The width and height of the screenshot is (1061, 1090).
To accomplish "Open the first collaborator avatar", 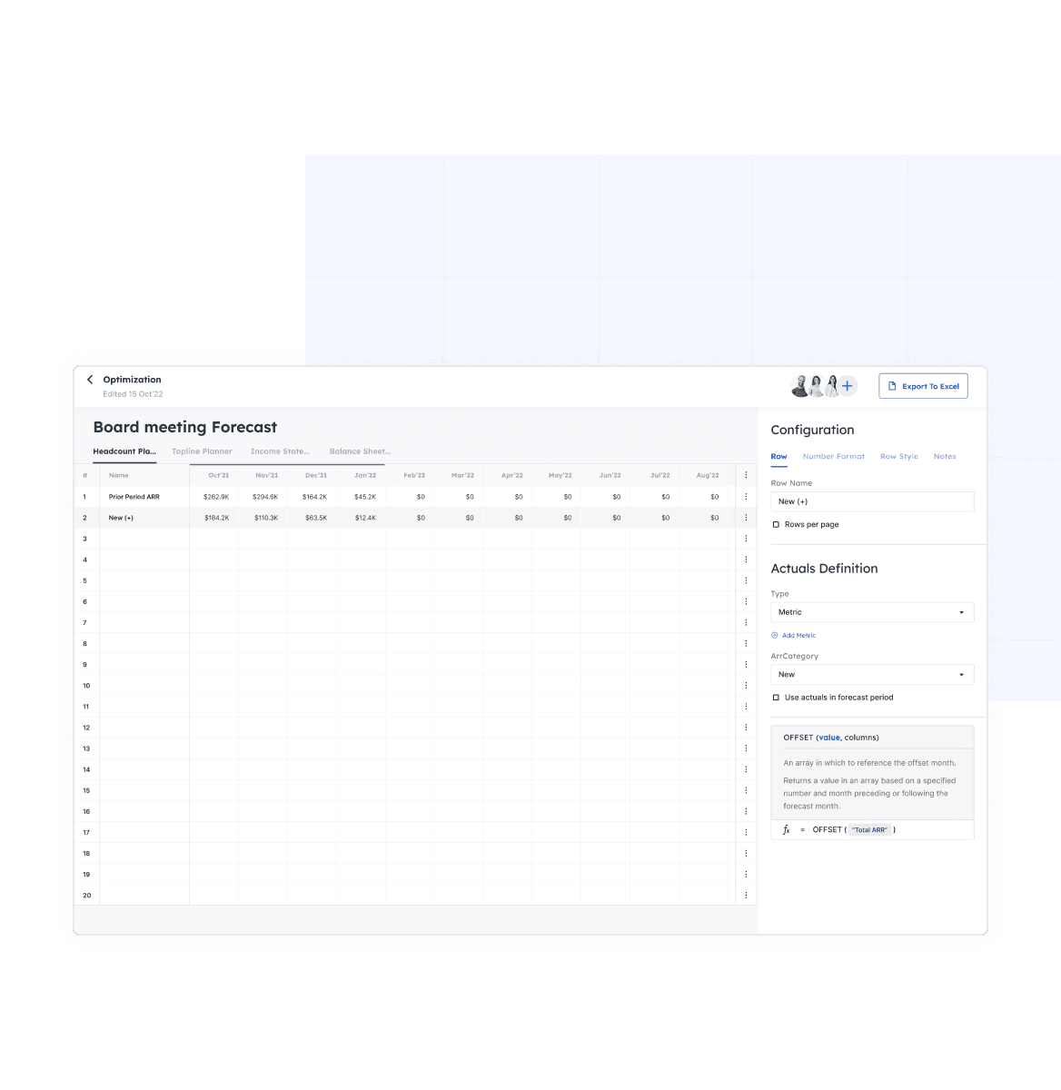I will point(800,386).
